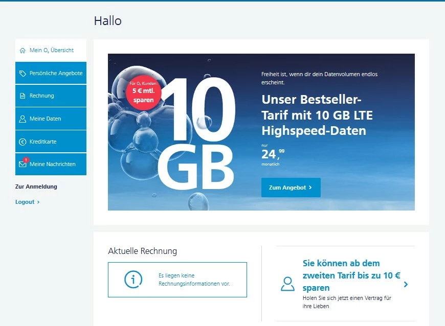Click the tag icon for Persönliche Angebote
Screen dimensions: 445x326
click(23, 74)
